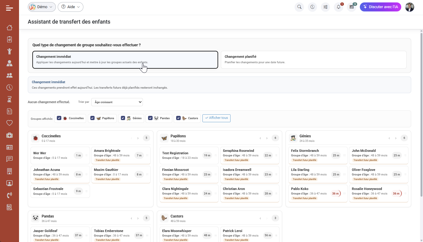Open the two-people group icon in the sidebar
The width and height of the screenshot is (423, 242).
point(9,75)
